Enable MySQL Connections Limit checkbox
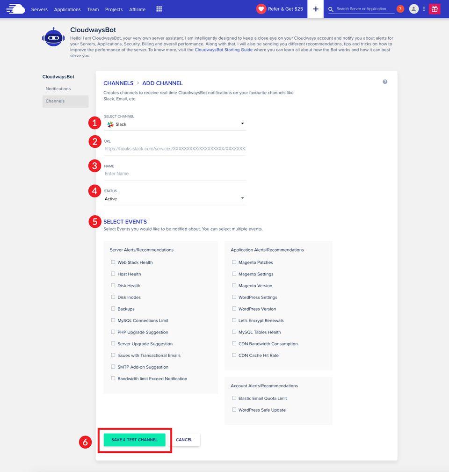Screen dimensions: 449x472 click(x=113, y=320)
